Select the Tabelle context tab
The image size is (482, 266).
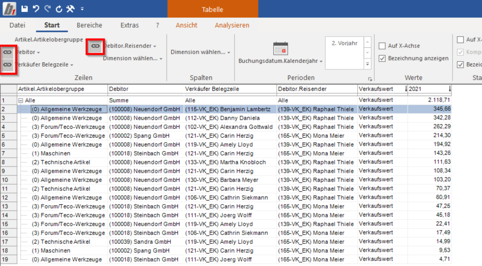[x=213, y=9]
